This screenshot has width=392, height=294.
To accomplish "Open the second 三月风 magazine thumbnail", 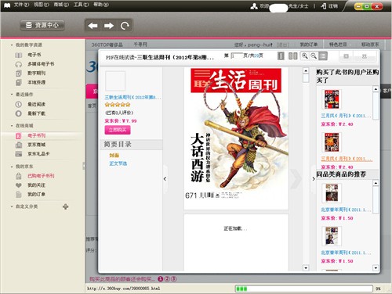I will click(332, 142).
